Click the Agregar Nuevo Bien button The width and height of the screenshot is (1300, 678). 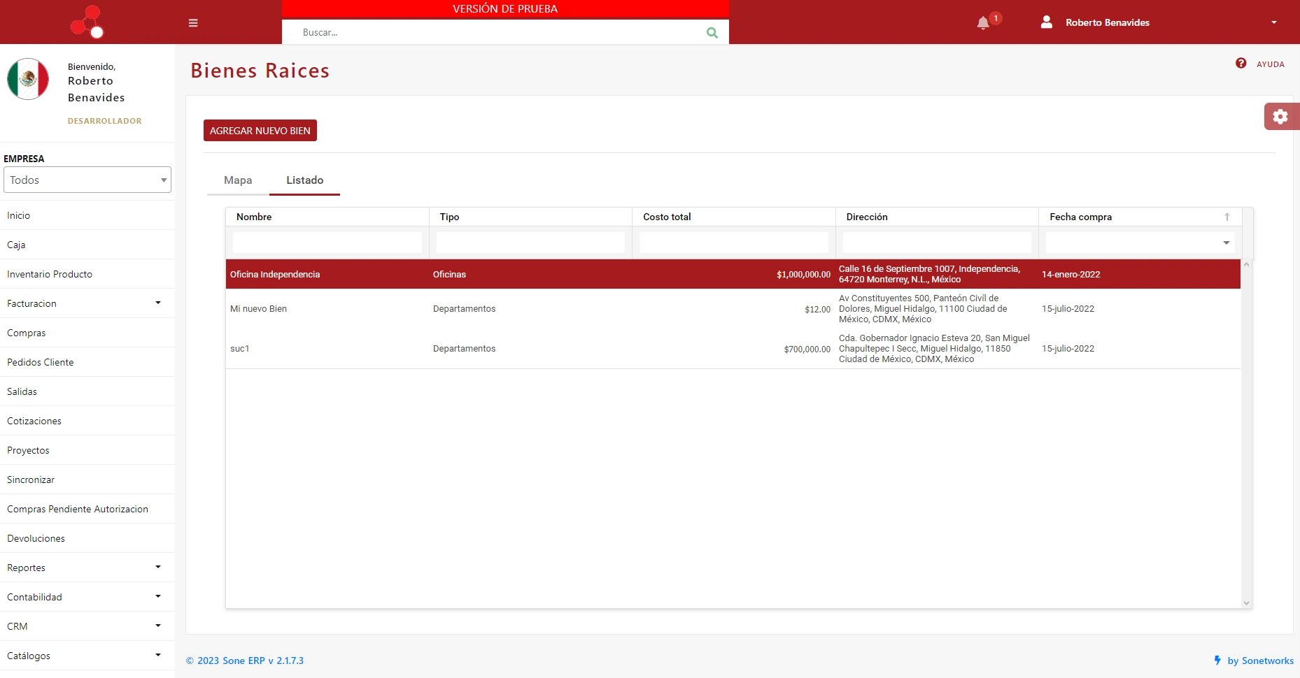click(260, 131)
